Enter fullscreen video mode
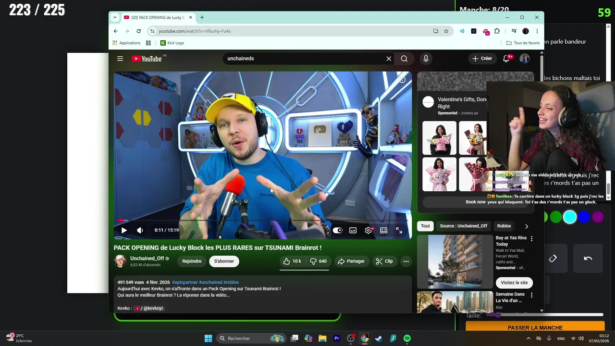 click(x=399, y=230)
